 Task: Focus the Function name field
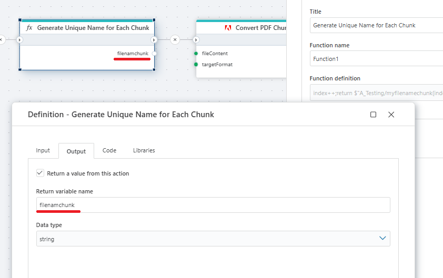[x=376, y=59]
